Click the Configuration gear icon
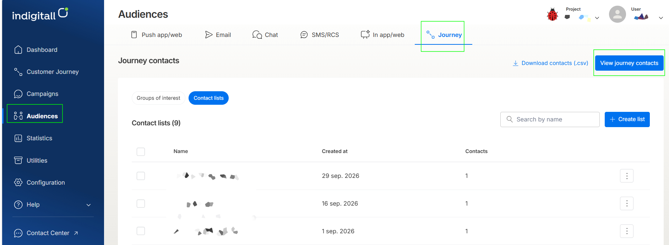The width and height of the screenshot is (669, 245). (18, 182)
